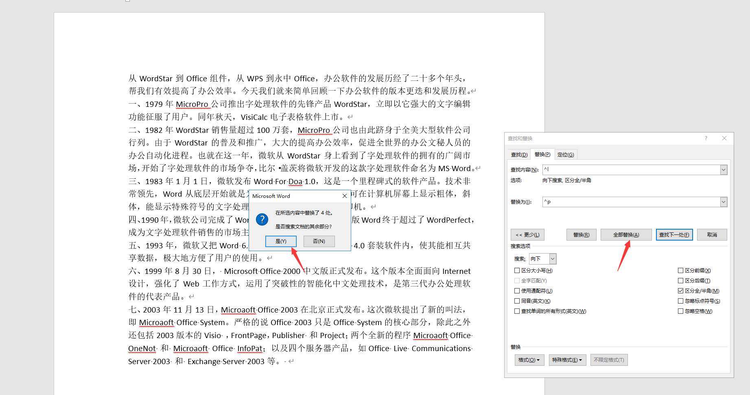Collapse options with the << 更少(L) button
The image size is (750, 395).
coord(527,235)
